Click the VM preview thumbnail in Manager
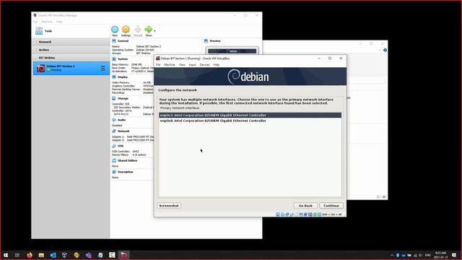 (x=232, y=51)
